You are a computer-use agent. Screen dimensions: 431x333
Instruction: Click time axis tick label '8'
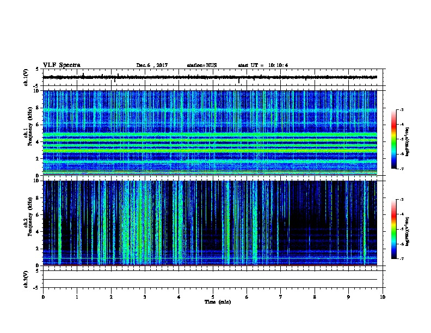(x=315, y=297)
